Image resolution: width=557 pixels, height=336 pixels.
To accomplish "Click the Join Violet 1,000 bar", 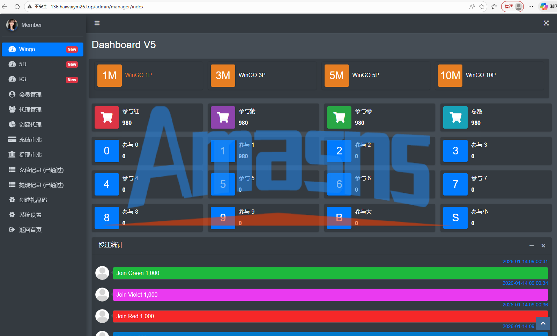I will (331, 295).
